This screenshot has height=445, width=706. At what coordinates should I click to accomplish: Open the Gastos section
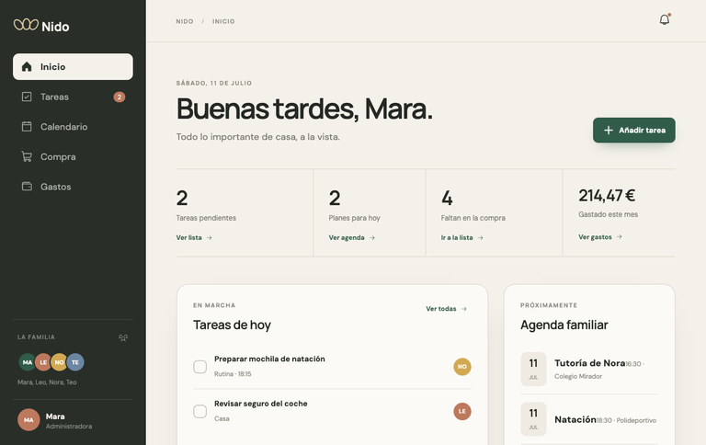tap(73, 187)
